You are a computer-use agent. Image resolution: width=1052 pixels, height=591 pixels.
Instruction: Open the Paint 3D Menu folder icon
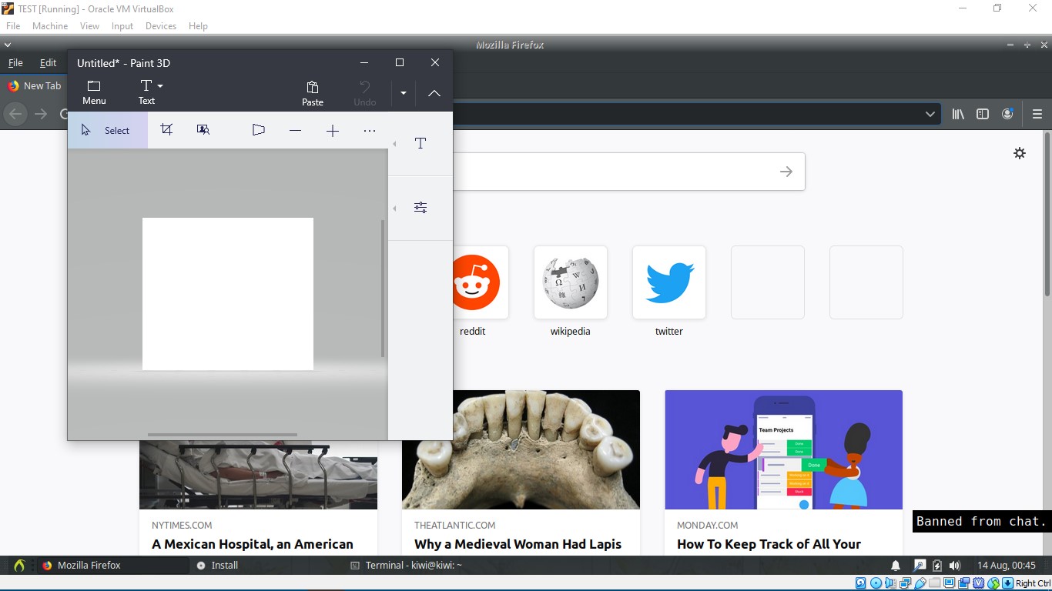click(94, 85)
